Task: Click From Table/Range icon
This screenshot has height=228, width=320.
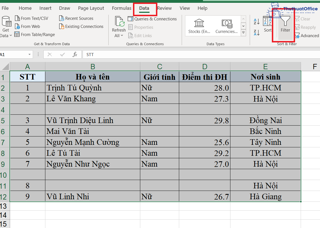Action: coord(17,35)
